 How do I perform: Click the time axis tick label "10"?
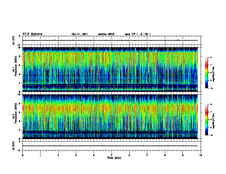click(201, 155)
